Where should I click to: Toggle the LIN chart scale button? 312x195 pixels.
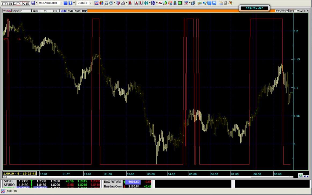(55, 11)
